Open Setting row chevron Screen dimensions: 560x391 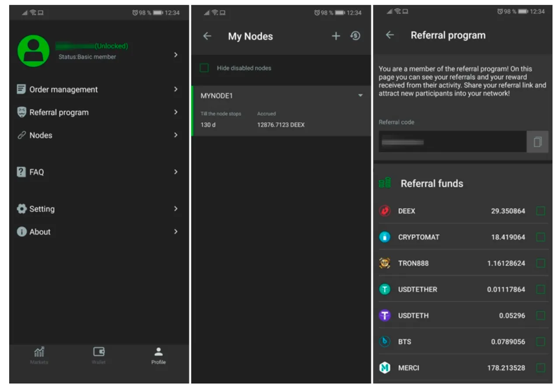tap(176, 209)
